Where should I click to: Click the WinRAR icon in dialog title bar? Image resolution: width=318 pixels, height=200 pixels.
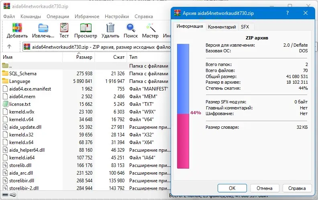pos(177,13)
